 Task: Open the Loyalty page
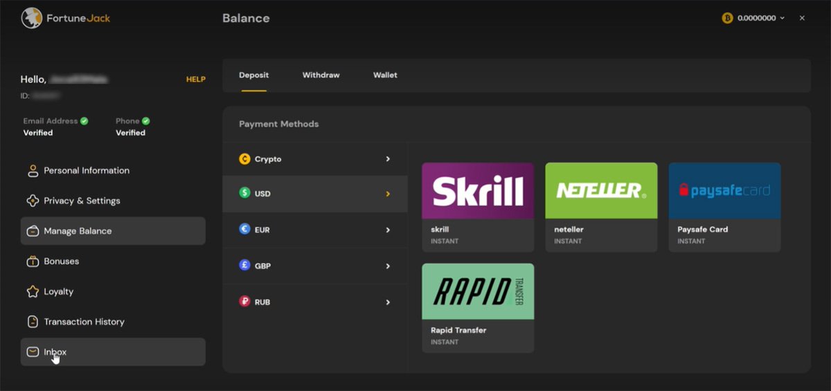coord(113,291)
